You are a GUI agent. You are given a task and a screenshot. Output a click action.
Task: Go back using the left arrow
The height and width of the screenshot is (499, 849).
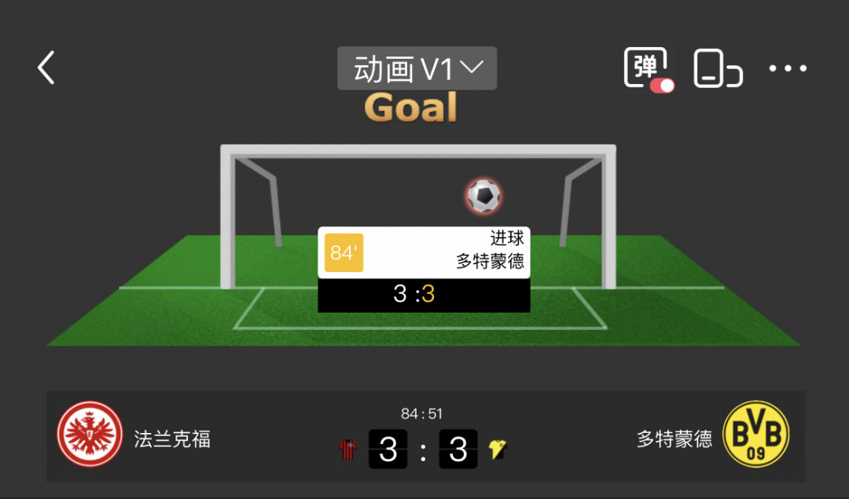click(46, 68)
